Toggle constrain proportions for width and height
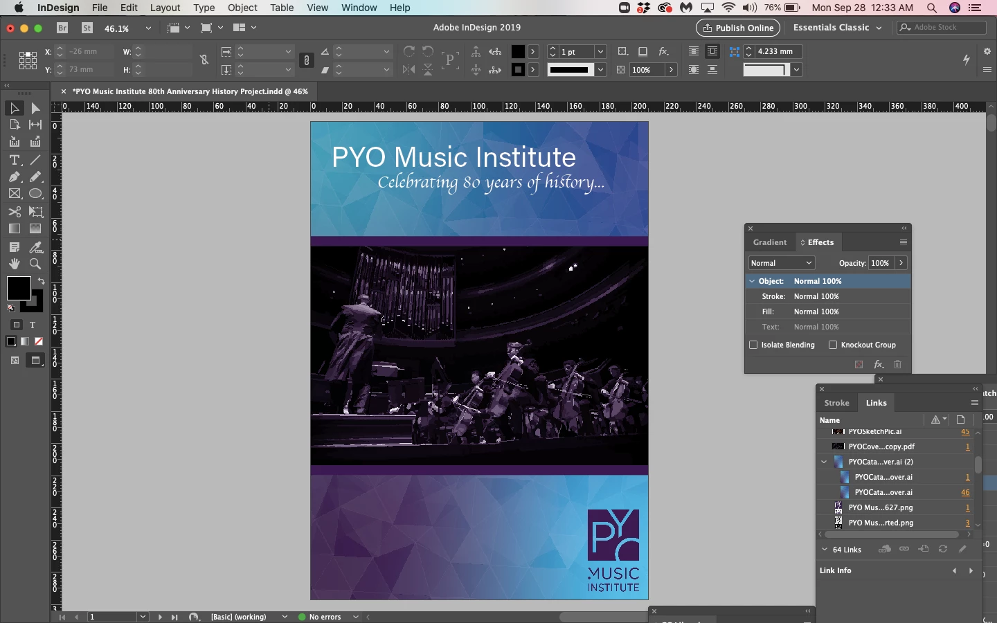The width and height of the screenshot is (997, 623). coord(204,60)
